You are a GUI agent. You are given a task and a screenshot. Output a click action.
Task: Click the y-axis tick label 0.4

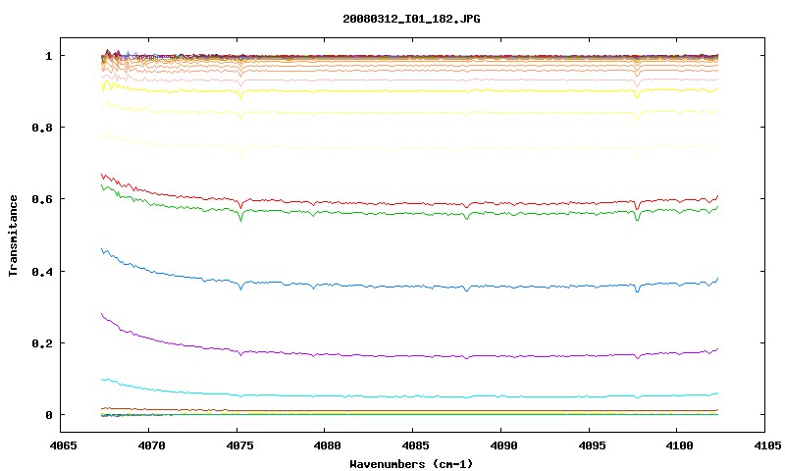pyautogui.click(x=42, y=271)
